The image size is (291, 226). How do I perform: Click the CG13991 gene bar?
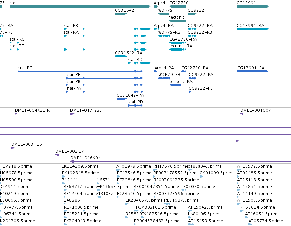(x=253, y=6)
